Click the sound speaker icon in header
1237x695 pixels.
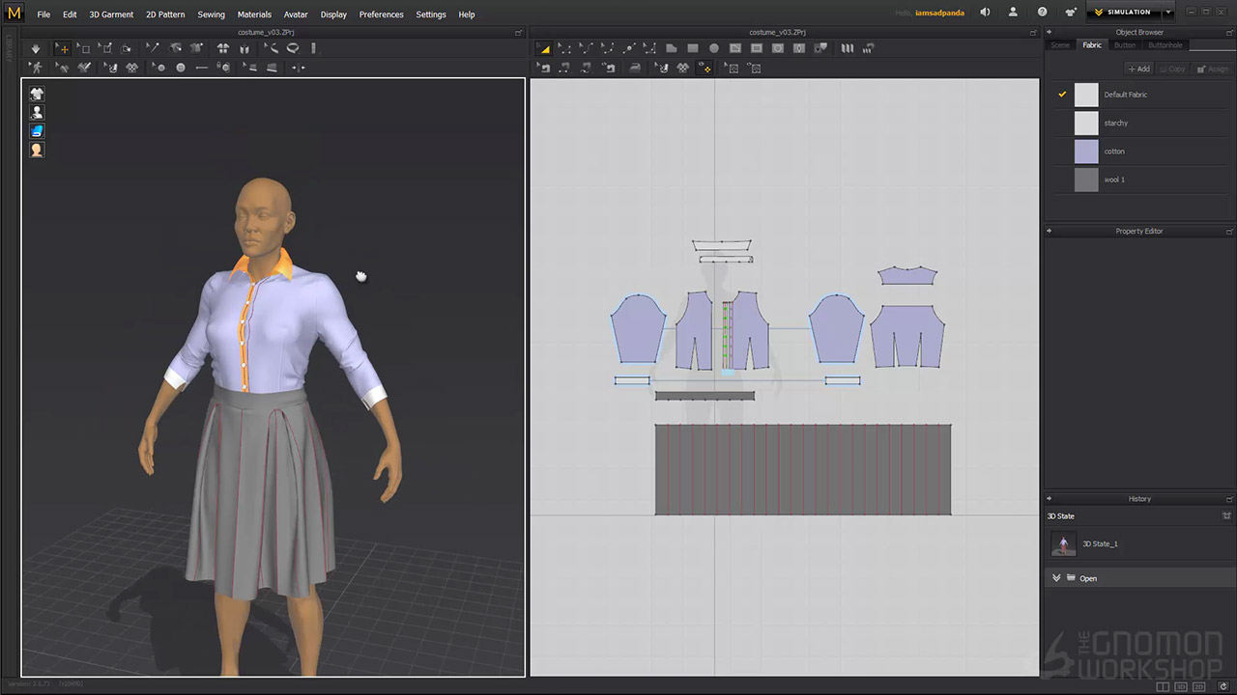point(985,13)
